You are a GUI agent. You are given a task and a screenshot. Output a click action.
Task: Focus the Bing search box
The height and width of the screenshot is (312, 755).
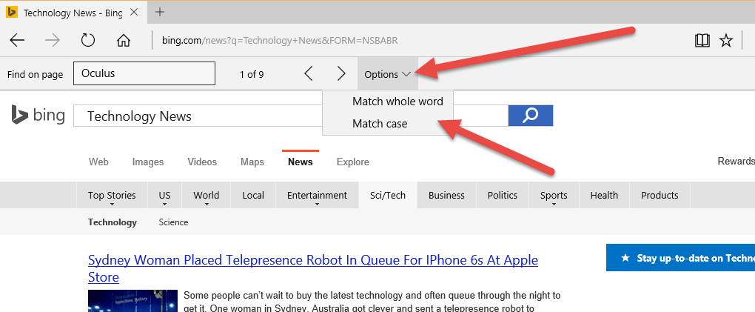[x=291, y=116]
